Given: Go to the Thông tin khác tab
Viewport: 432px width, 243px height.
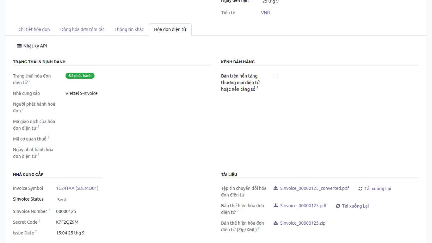Looking at the screenshot, I should pos(129,29).
